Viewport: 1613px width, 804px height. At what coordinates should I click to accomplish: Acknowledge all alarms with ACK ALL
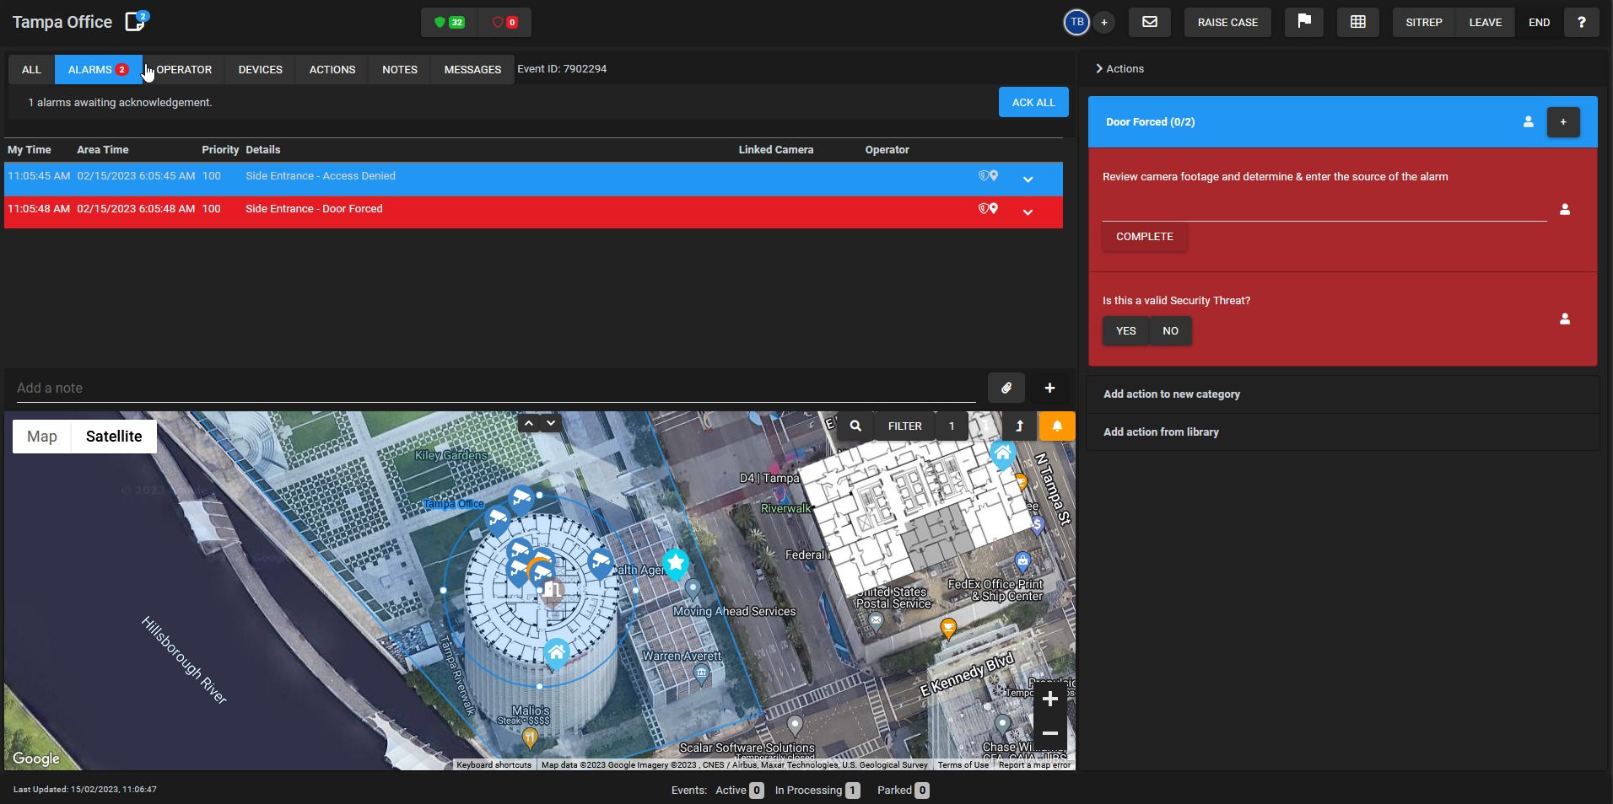1033,102
